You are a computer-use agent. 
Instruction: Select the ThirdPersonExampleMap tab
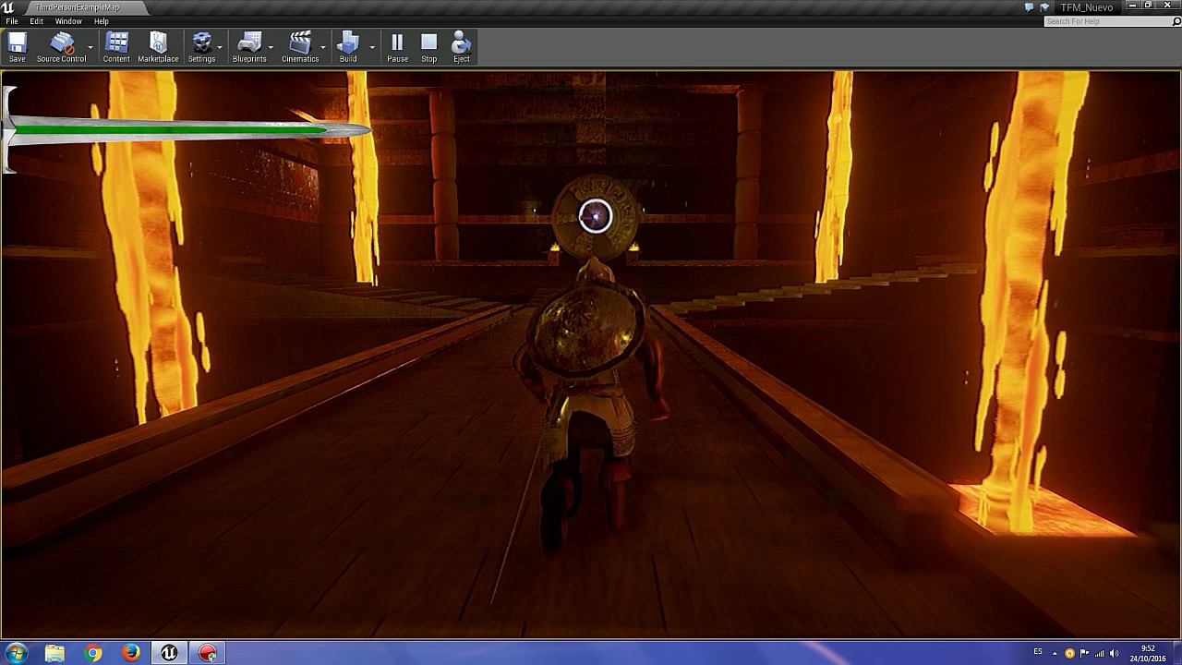tap(77, 7)
